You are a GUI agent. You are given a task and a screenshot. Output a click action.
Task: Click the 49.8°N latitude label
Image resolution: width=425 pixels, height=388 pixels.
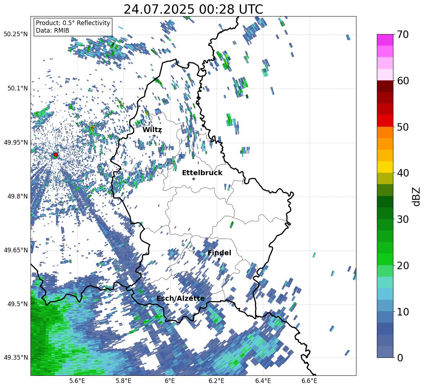17,196
